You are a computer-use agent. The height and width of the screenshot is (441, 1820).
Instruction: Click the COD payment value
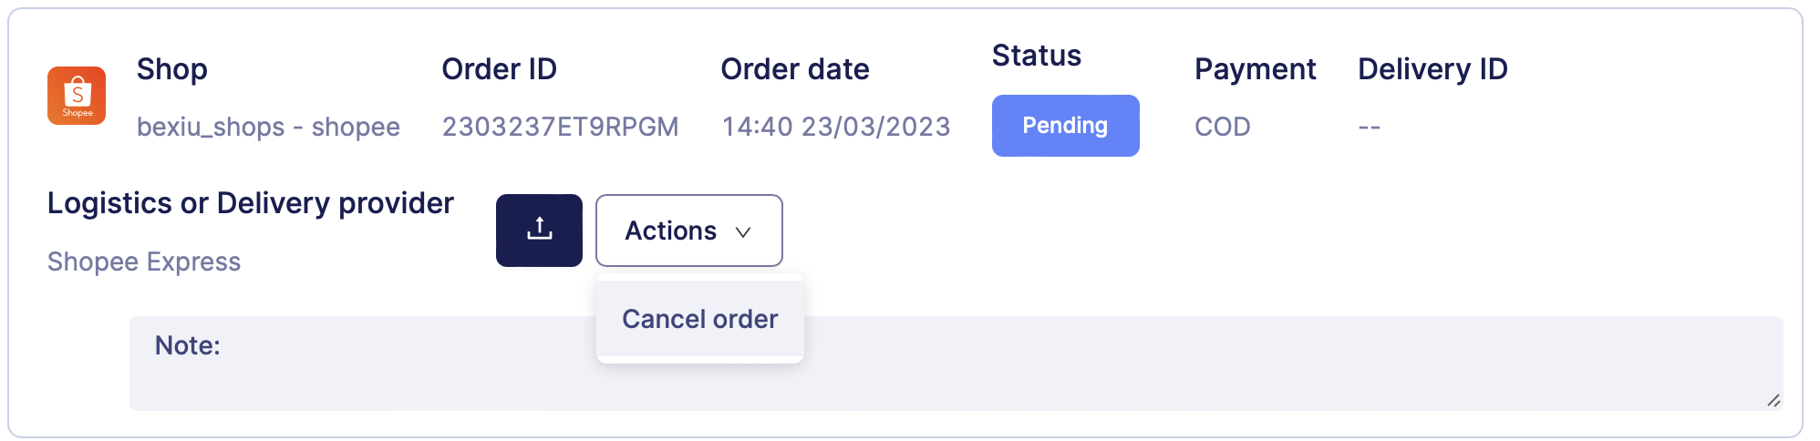1222,127
